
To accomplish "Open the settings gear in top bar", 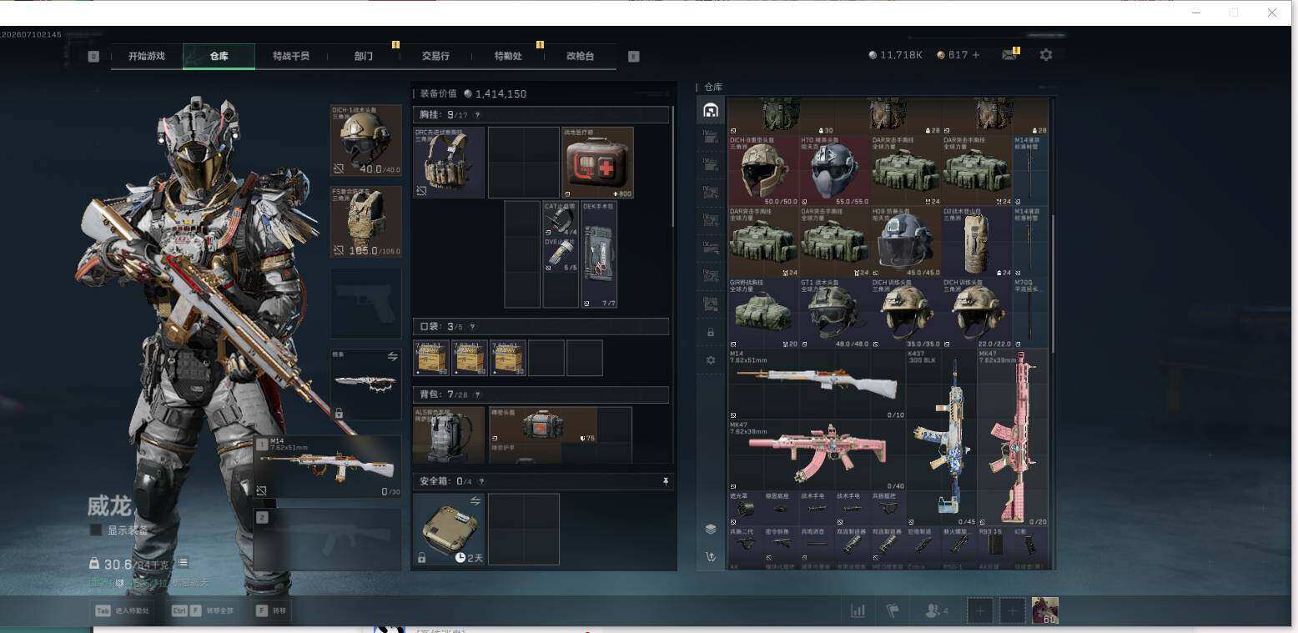I will click(1046, 55).
